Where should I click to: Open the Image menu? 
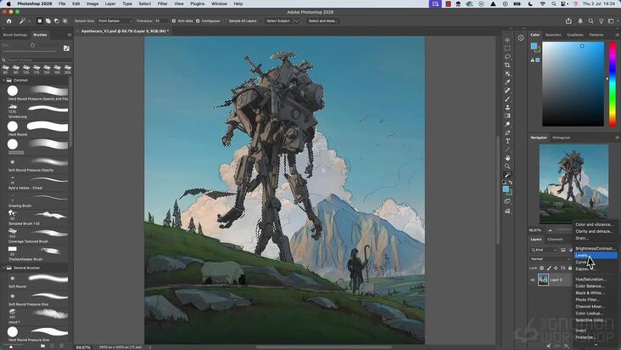click(92, 3)
